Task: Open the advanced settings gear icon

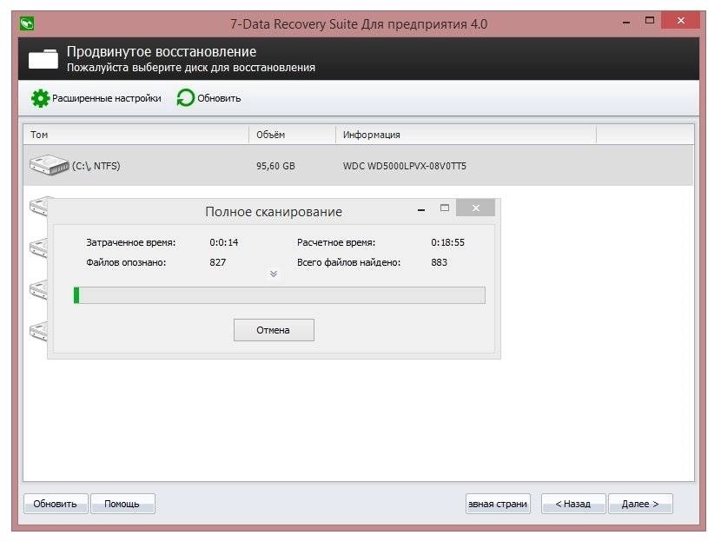Action: (40, 98)
